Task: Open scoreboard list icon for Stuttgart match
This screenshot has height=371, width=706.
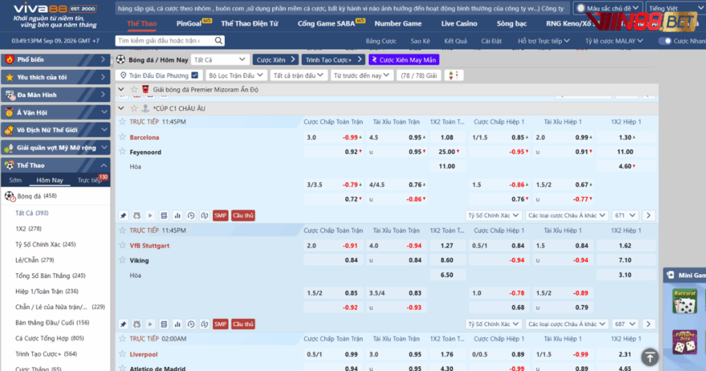Action: coord(164,324)
